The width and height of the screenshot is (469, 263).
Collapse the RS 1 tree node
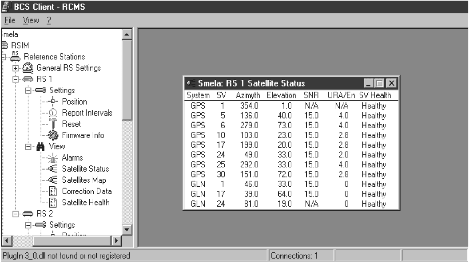[x=15, y=79]
